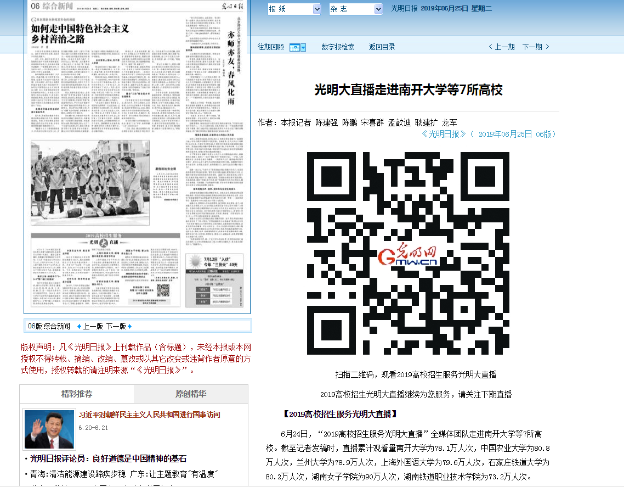Open the 7月12日入伏 box on the page image
The width and height of the screenshot is (624, 487).
tap(215, 281)
